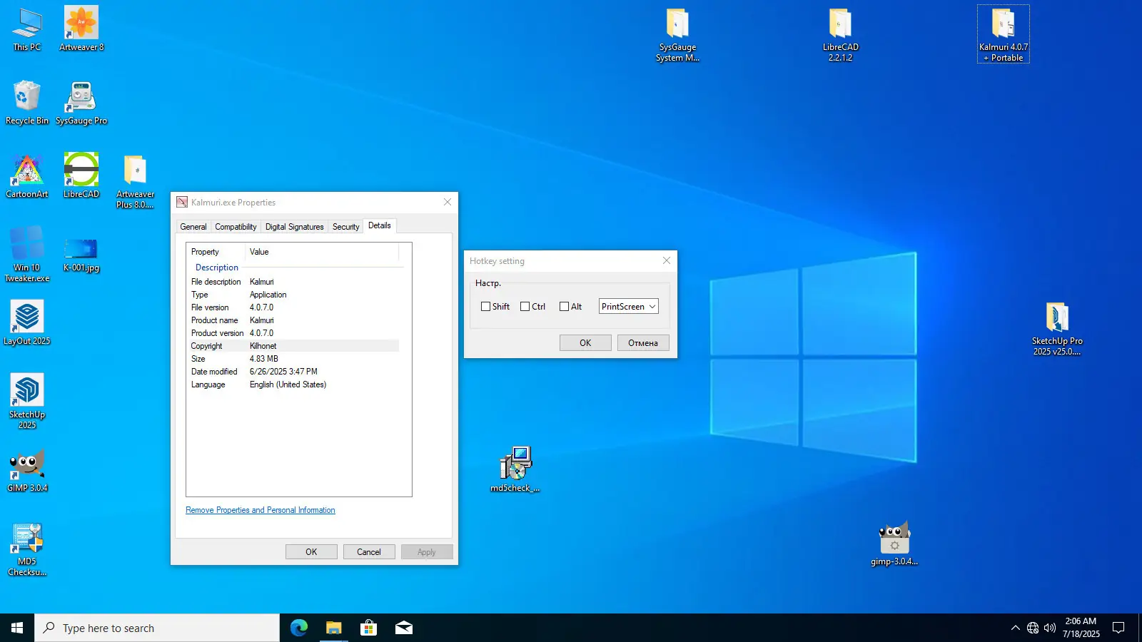The height and width of the screenshot is (642, 1142).
Task: Click Cancel in Kalmuri.exe Properties
Action: click(369, 552)
